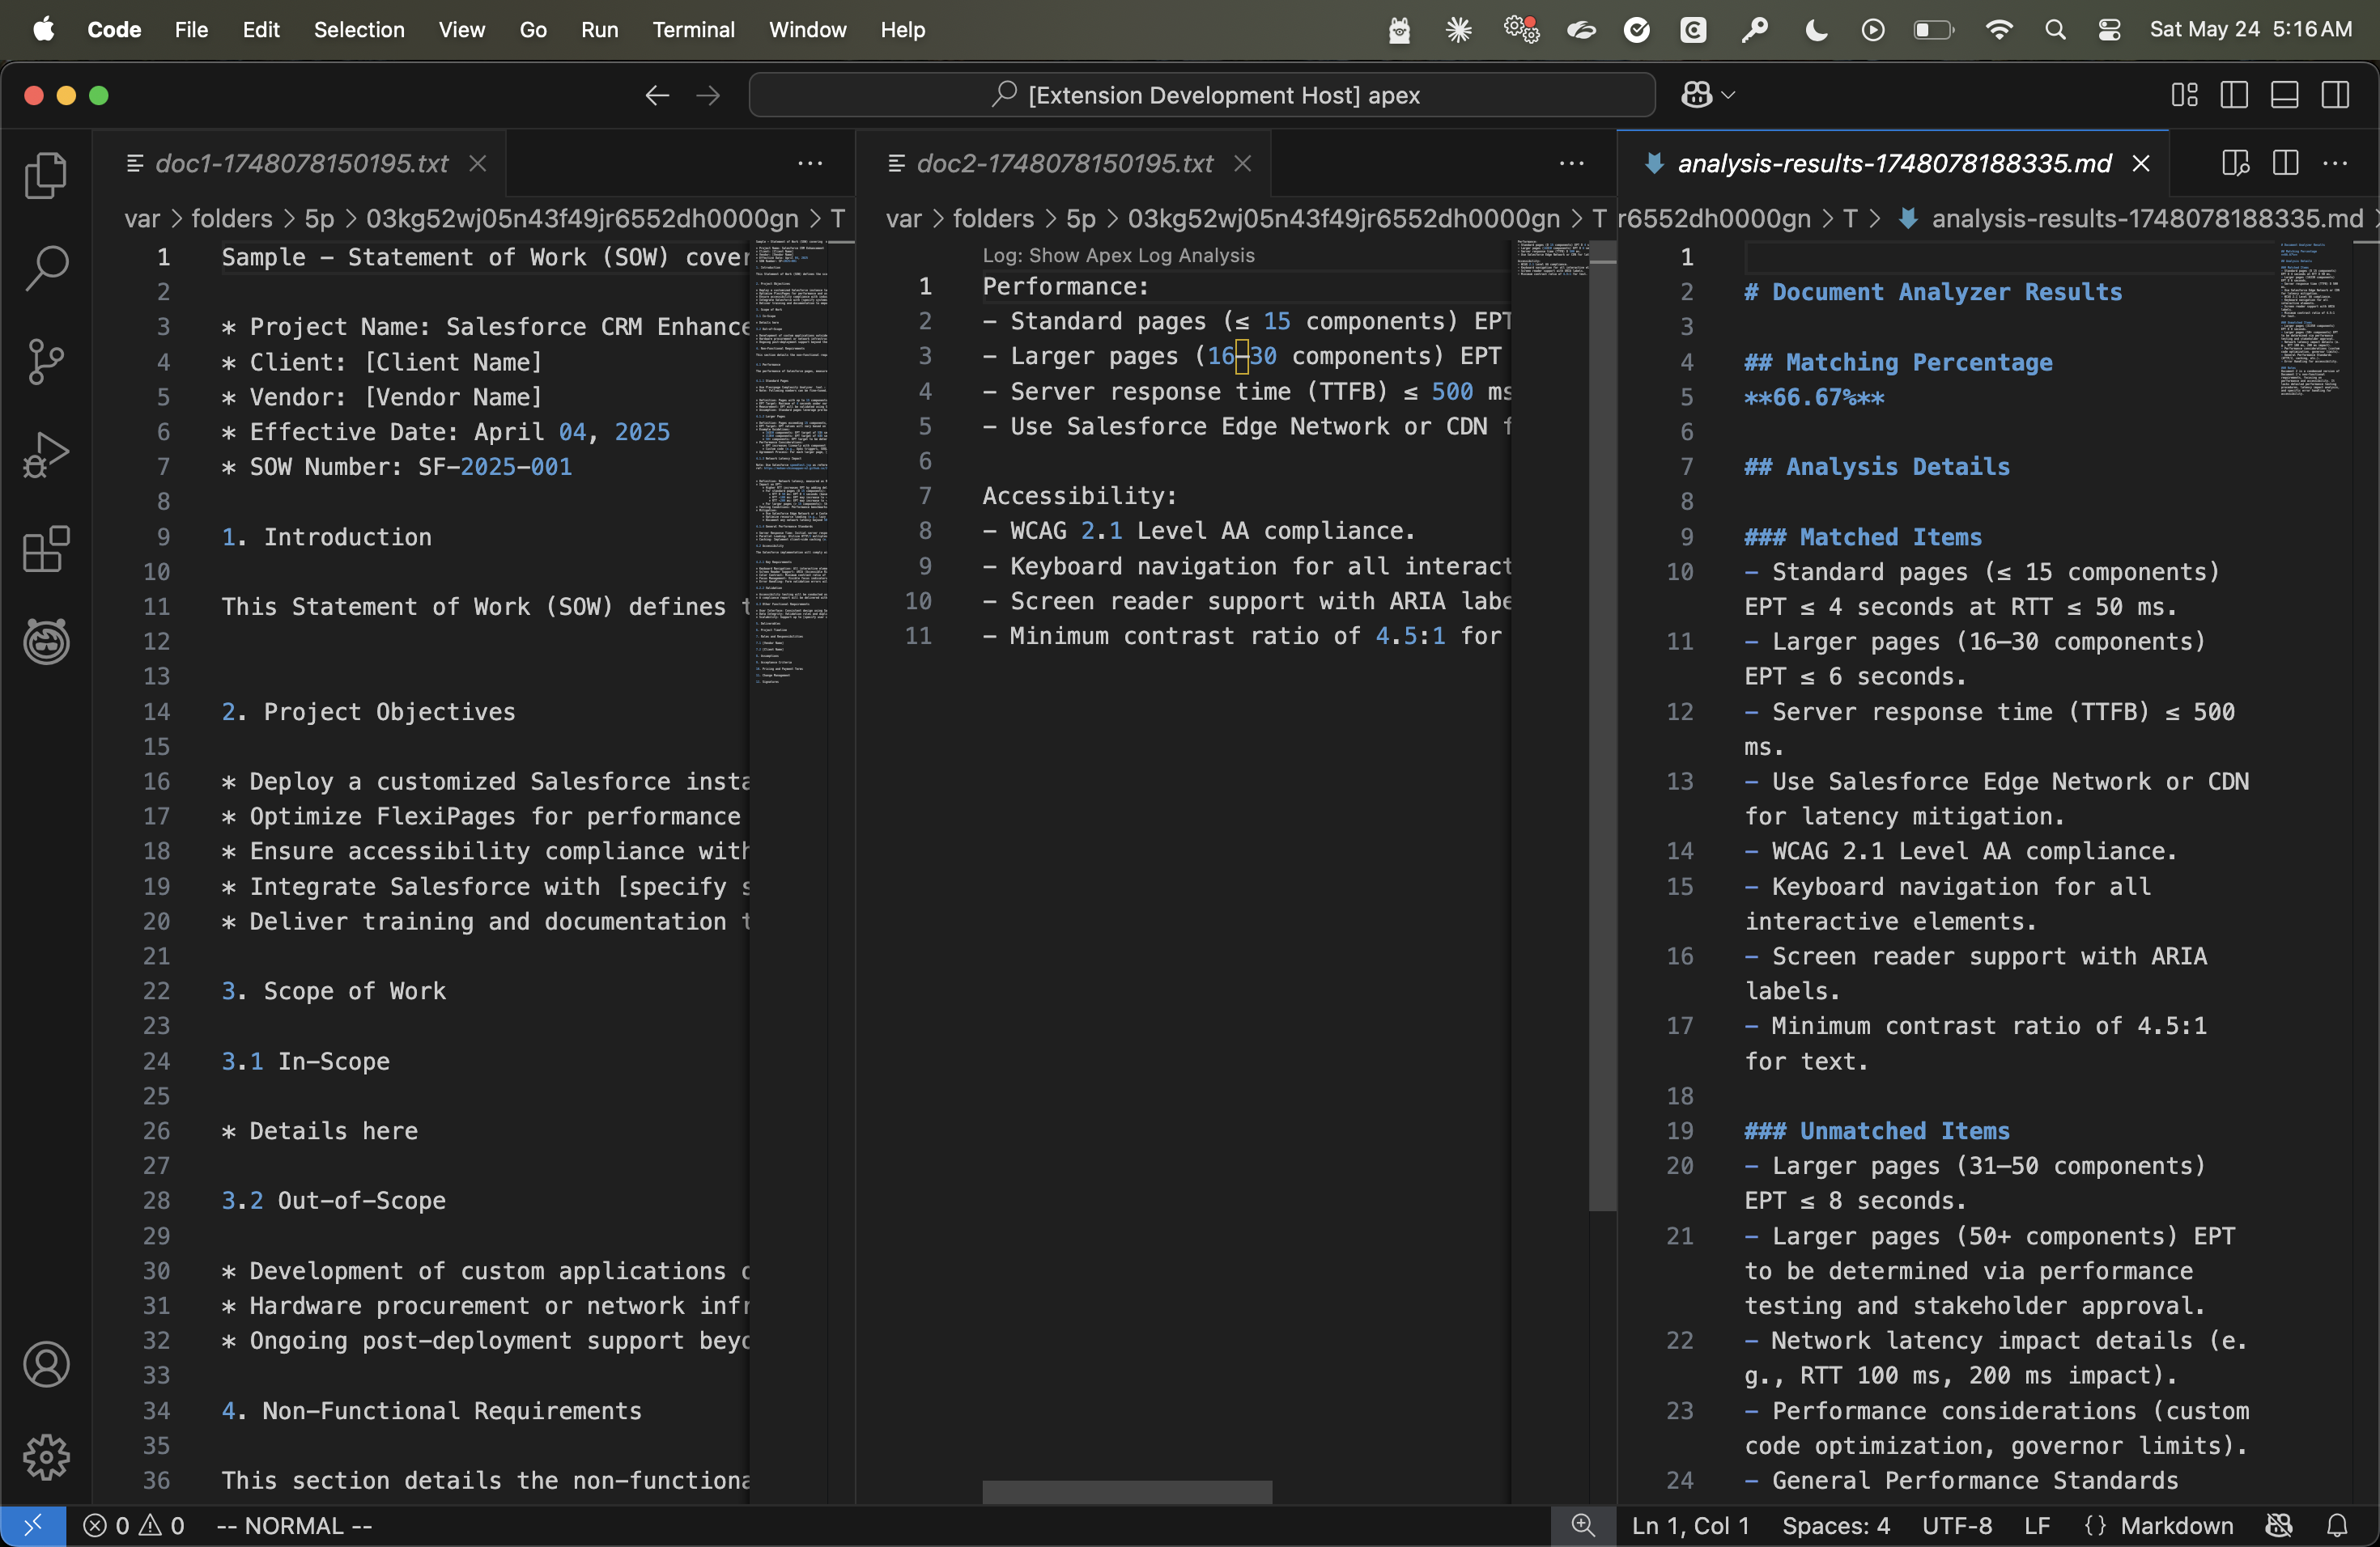Open the Copilot chat icon in title bar

click(x=1696, y=95)
